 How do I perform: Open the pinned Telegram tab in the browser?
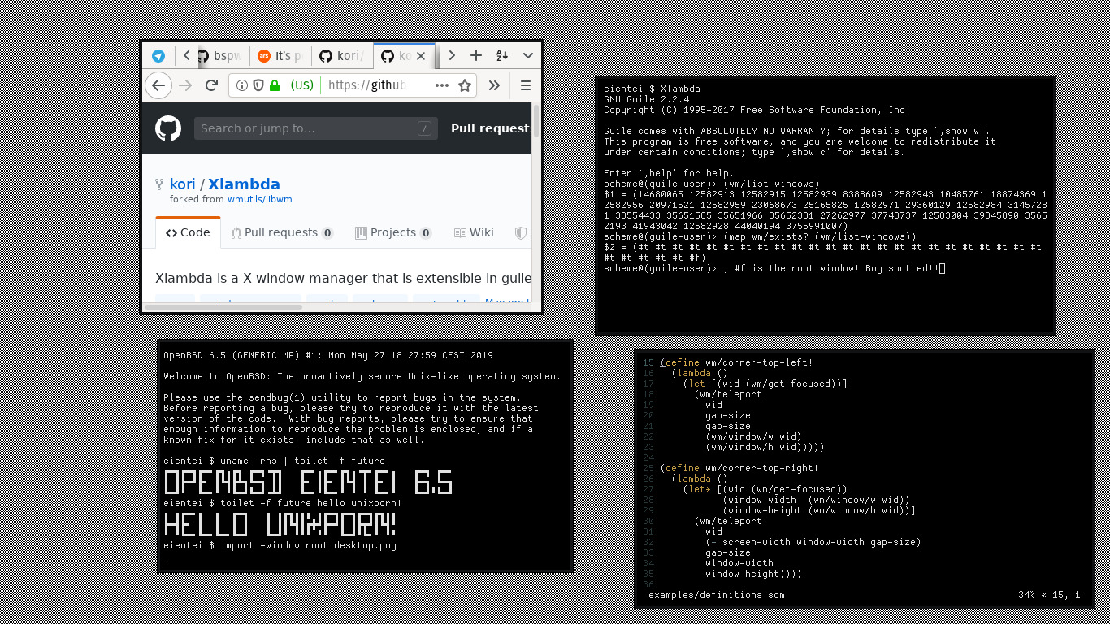click(158, 56)
